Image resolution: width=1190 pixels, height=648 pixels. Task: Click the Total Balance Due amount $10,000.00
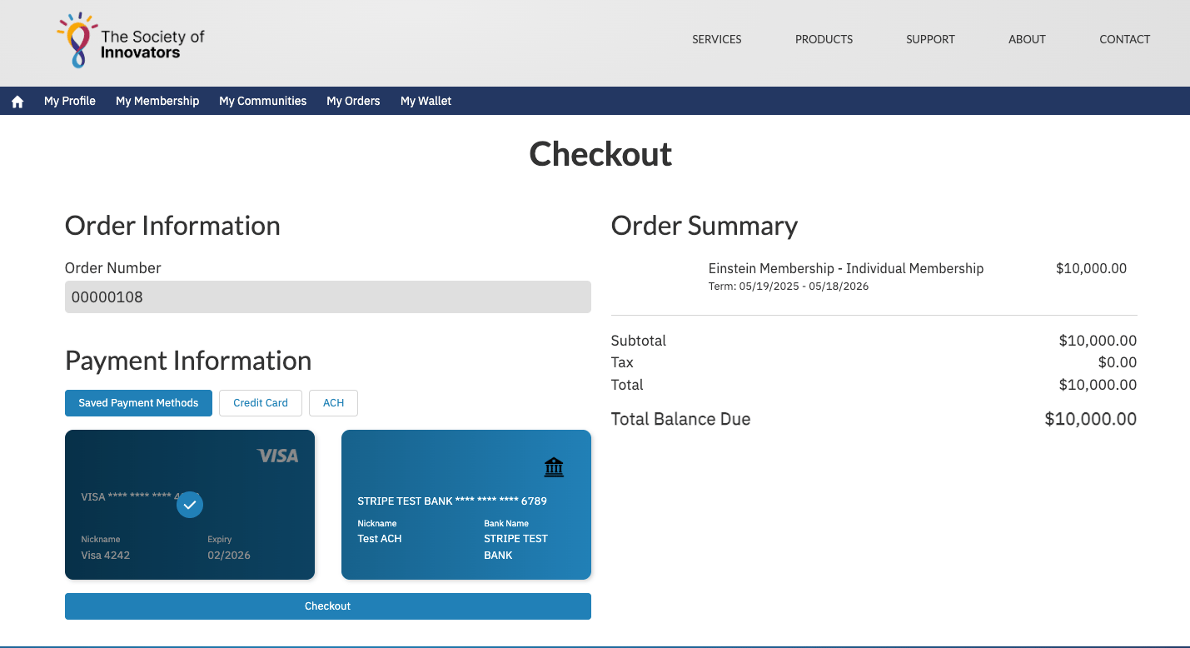click(x=1091, y=419)
